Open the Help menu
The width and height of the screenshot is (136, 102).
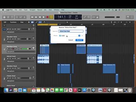pyautogui.click(x=63, y=10)
